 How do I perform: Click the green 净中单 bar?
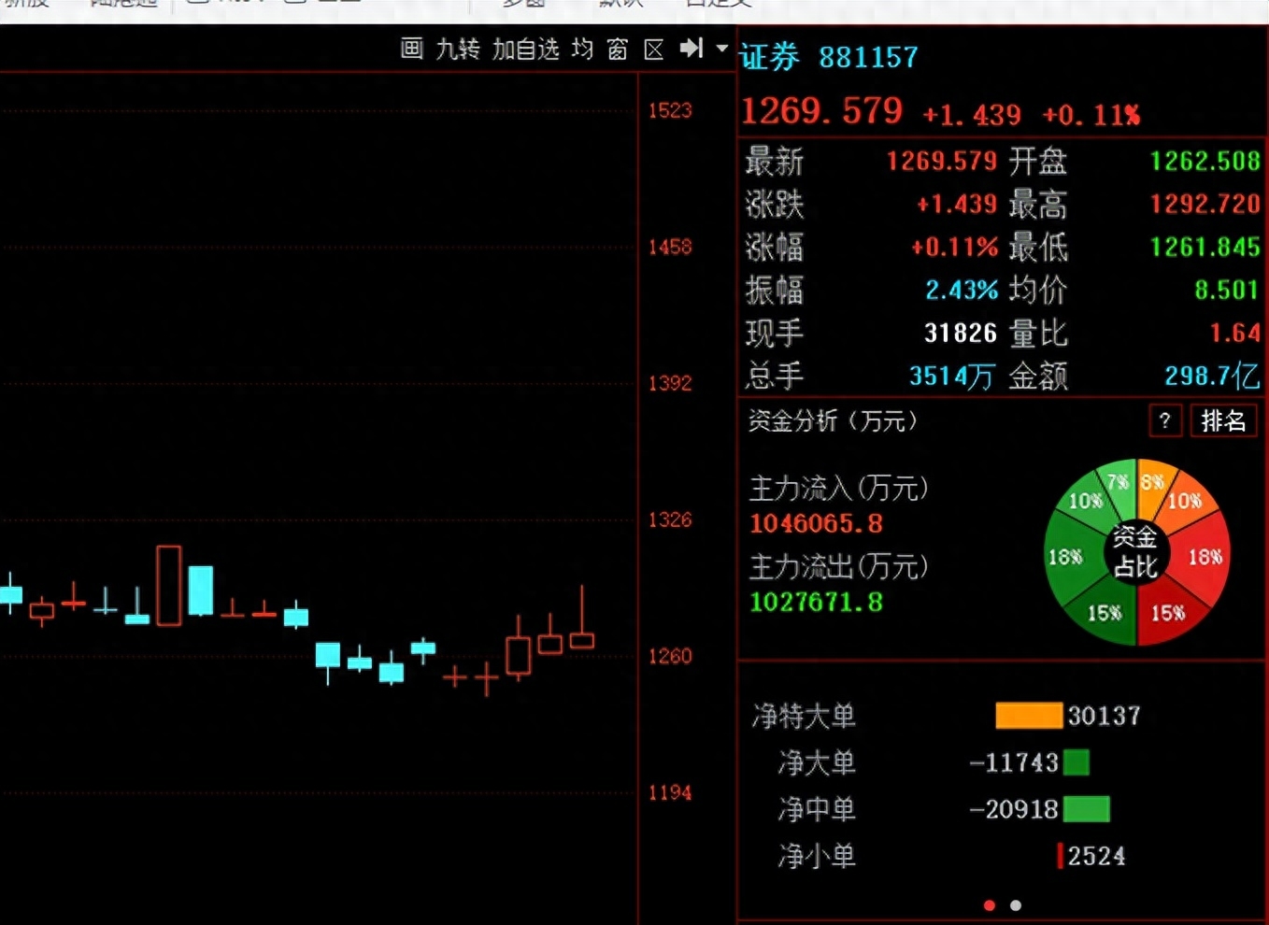pyautogui.click(x=1087, y=809)
